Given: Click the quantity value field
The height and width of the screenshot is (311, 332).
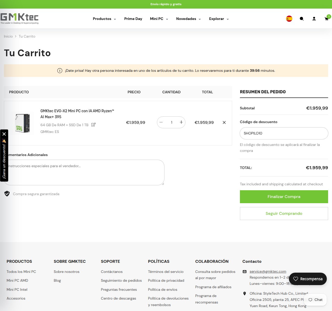Looking at the screenshot, I should (171, 122).
